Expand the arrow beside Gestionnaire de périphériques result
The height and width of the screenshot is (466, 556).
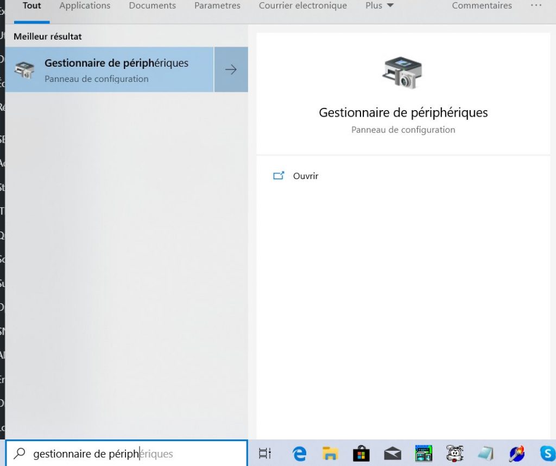231,69
